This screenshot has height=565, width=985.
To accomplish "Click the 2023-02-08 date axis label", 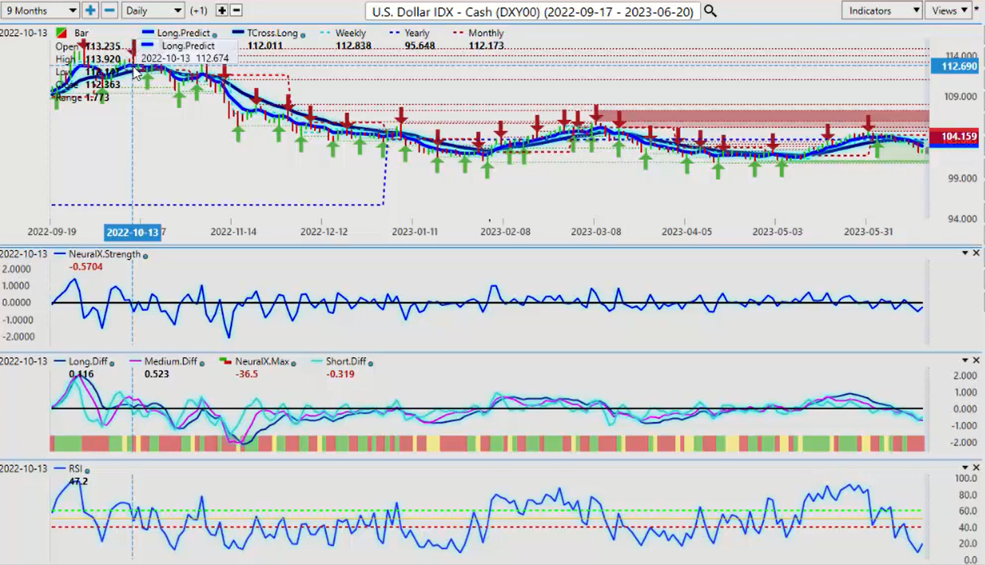I will pos(505,232).
